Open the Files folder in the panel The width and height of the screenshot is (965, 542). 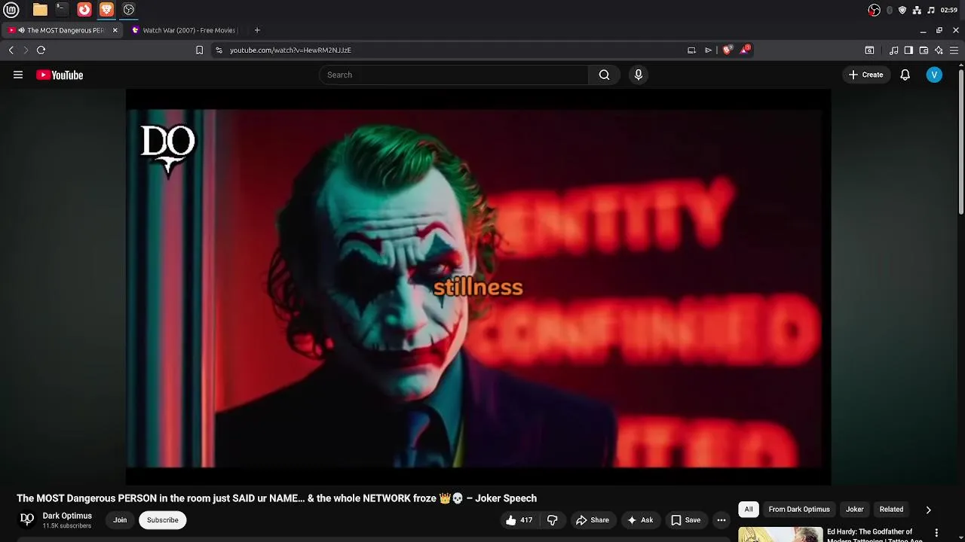point(40,10)
